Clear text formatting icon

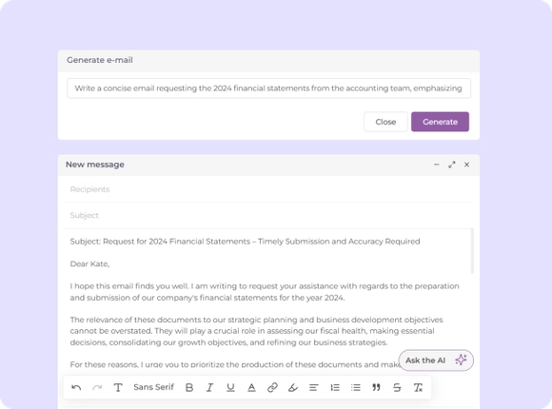(x=418, y=387)
